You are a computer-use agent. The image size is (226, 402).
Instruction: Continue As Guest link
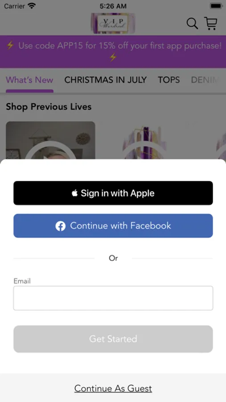(x=113, y=389)
